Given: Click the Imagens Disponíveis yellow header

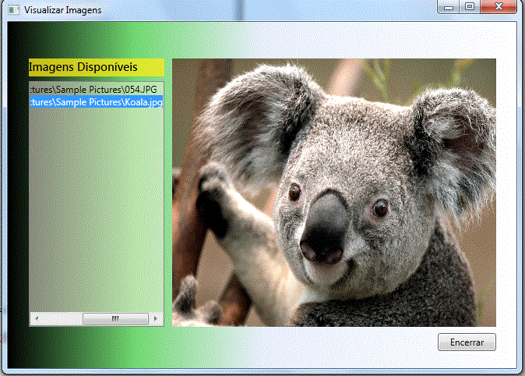Looking at the screenshot, I should 95,68.
